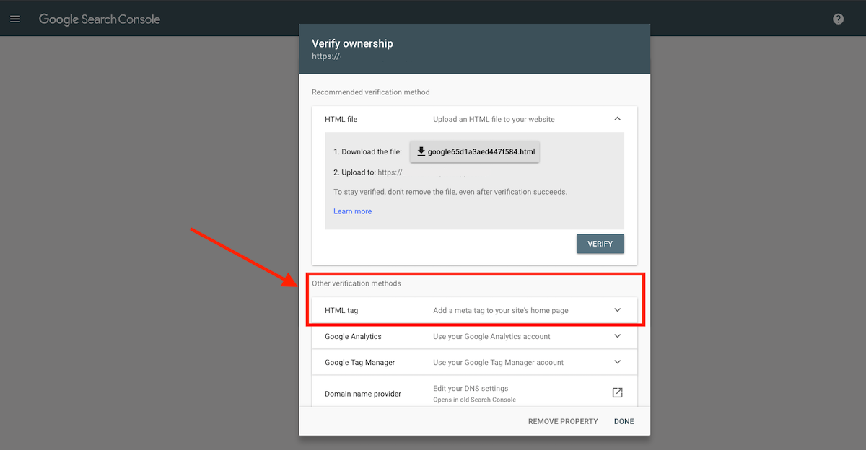Select the HTML tag row label
This screenshot has width=866, height=450.
coord(341,310)
